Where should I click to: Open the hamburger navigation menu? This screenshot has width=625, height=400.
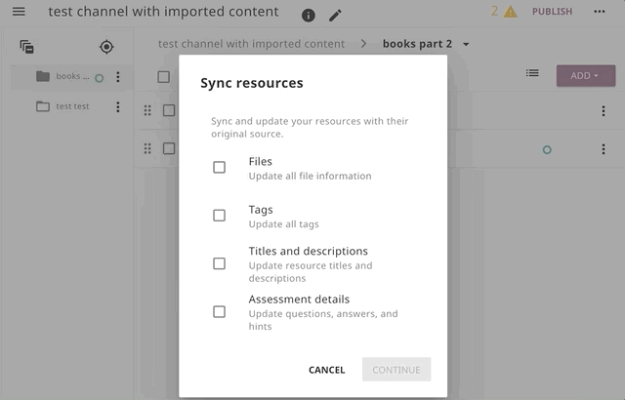point(19,12)
